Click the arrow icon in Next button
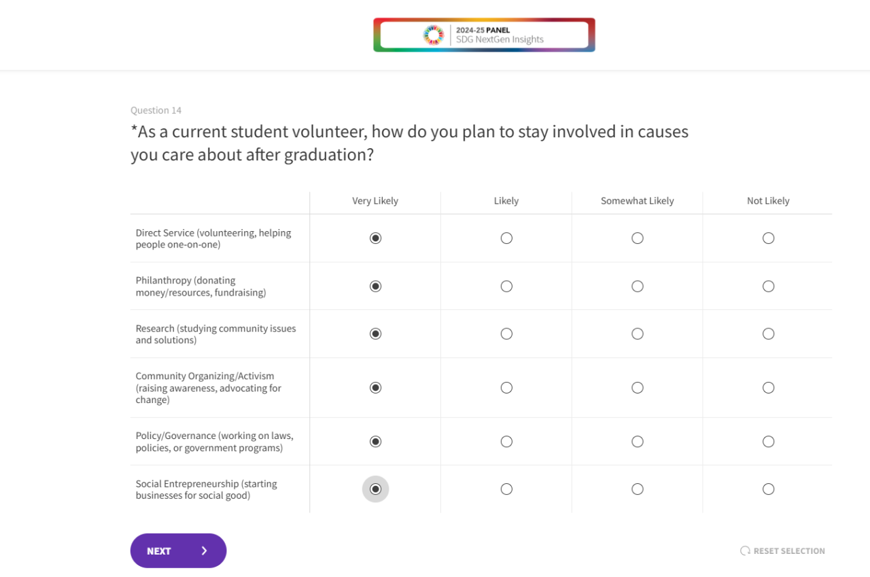This screenshot has height=577, width=870. [204, 551]
